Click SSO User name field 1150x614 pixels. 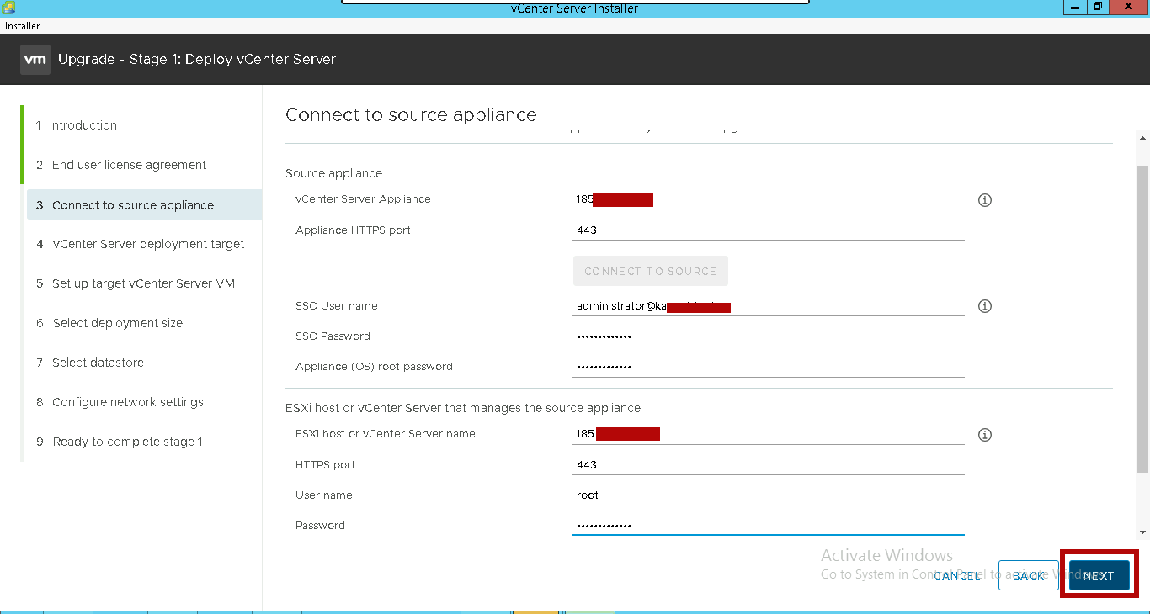point(768,306)
